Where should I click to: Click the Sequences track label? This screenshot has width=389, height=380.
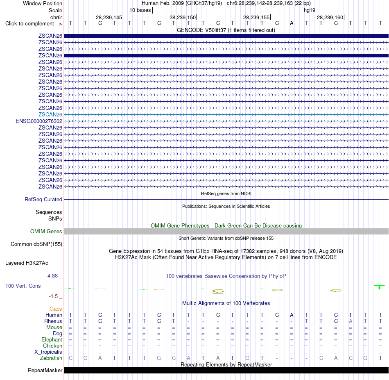(x=49, y=212)
